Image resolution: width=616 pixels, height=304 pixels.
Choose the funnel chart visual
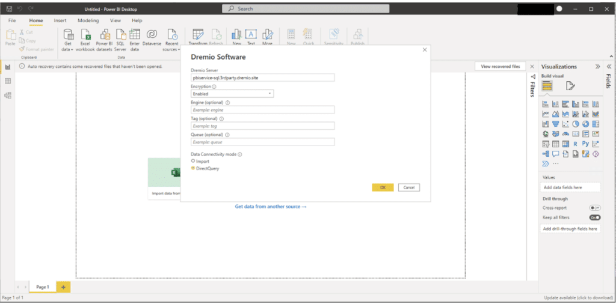555,124
